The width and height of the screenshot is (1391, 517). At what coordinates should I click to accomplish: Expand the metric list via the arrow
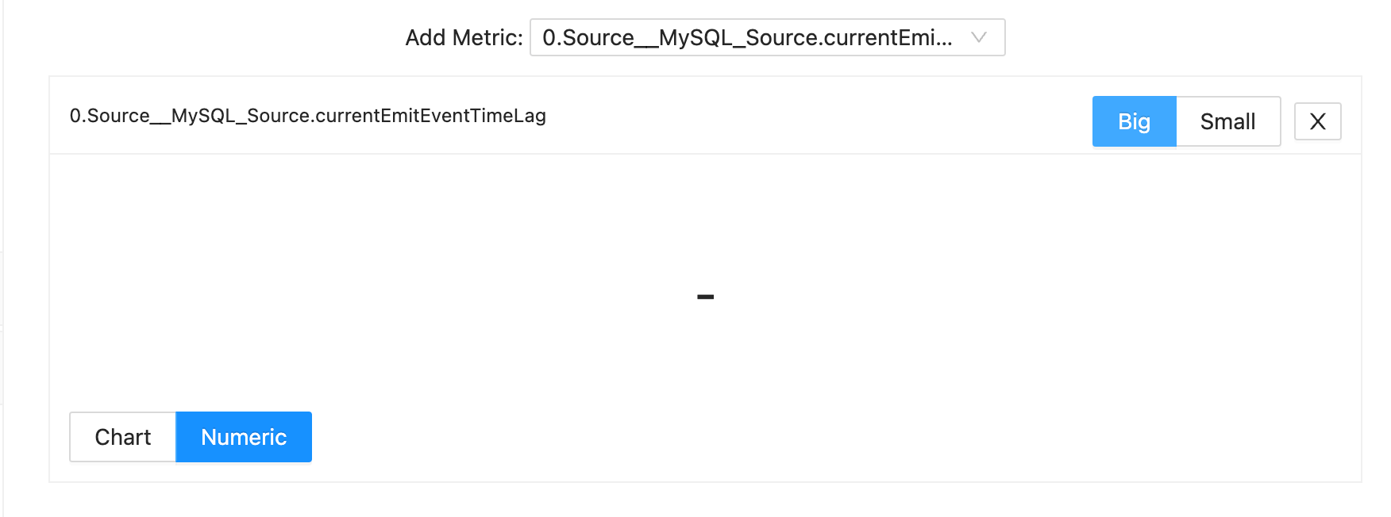(979, 37)
